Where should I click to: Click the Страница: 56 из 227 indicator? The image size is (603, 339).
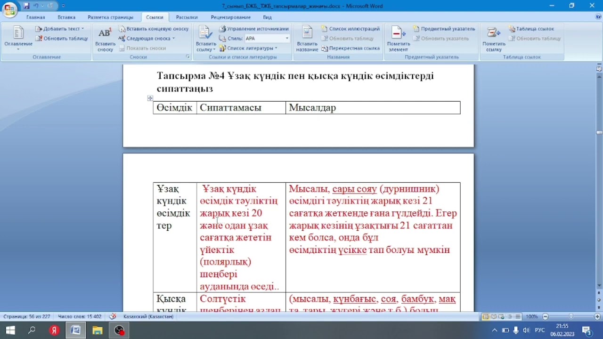27,316
